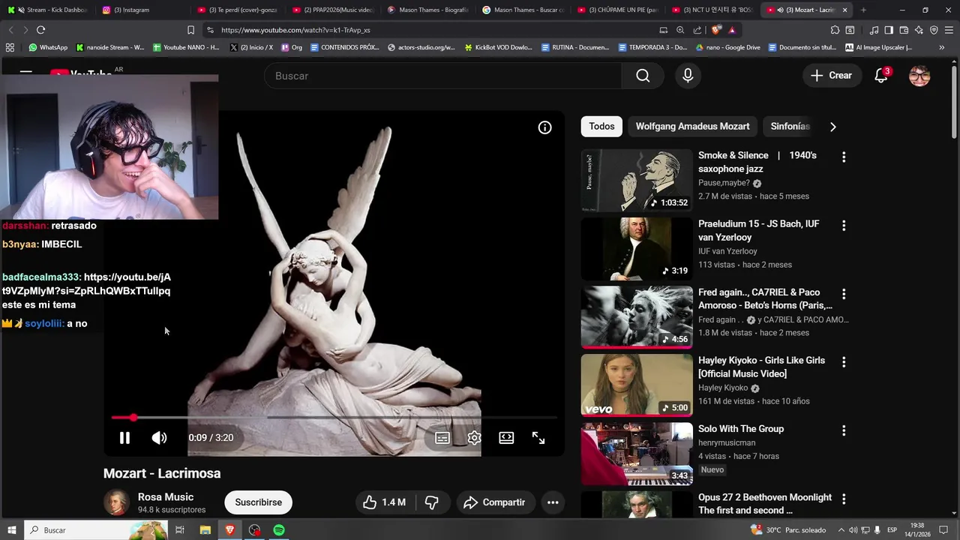
Task: Open the Brave wallet icon
Action: pos(904,30)
